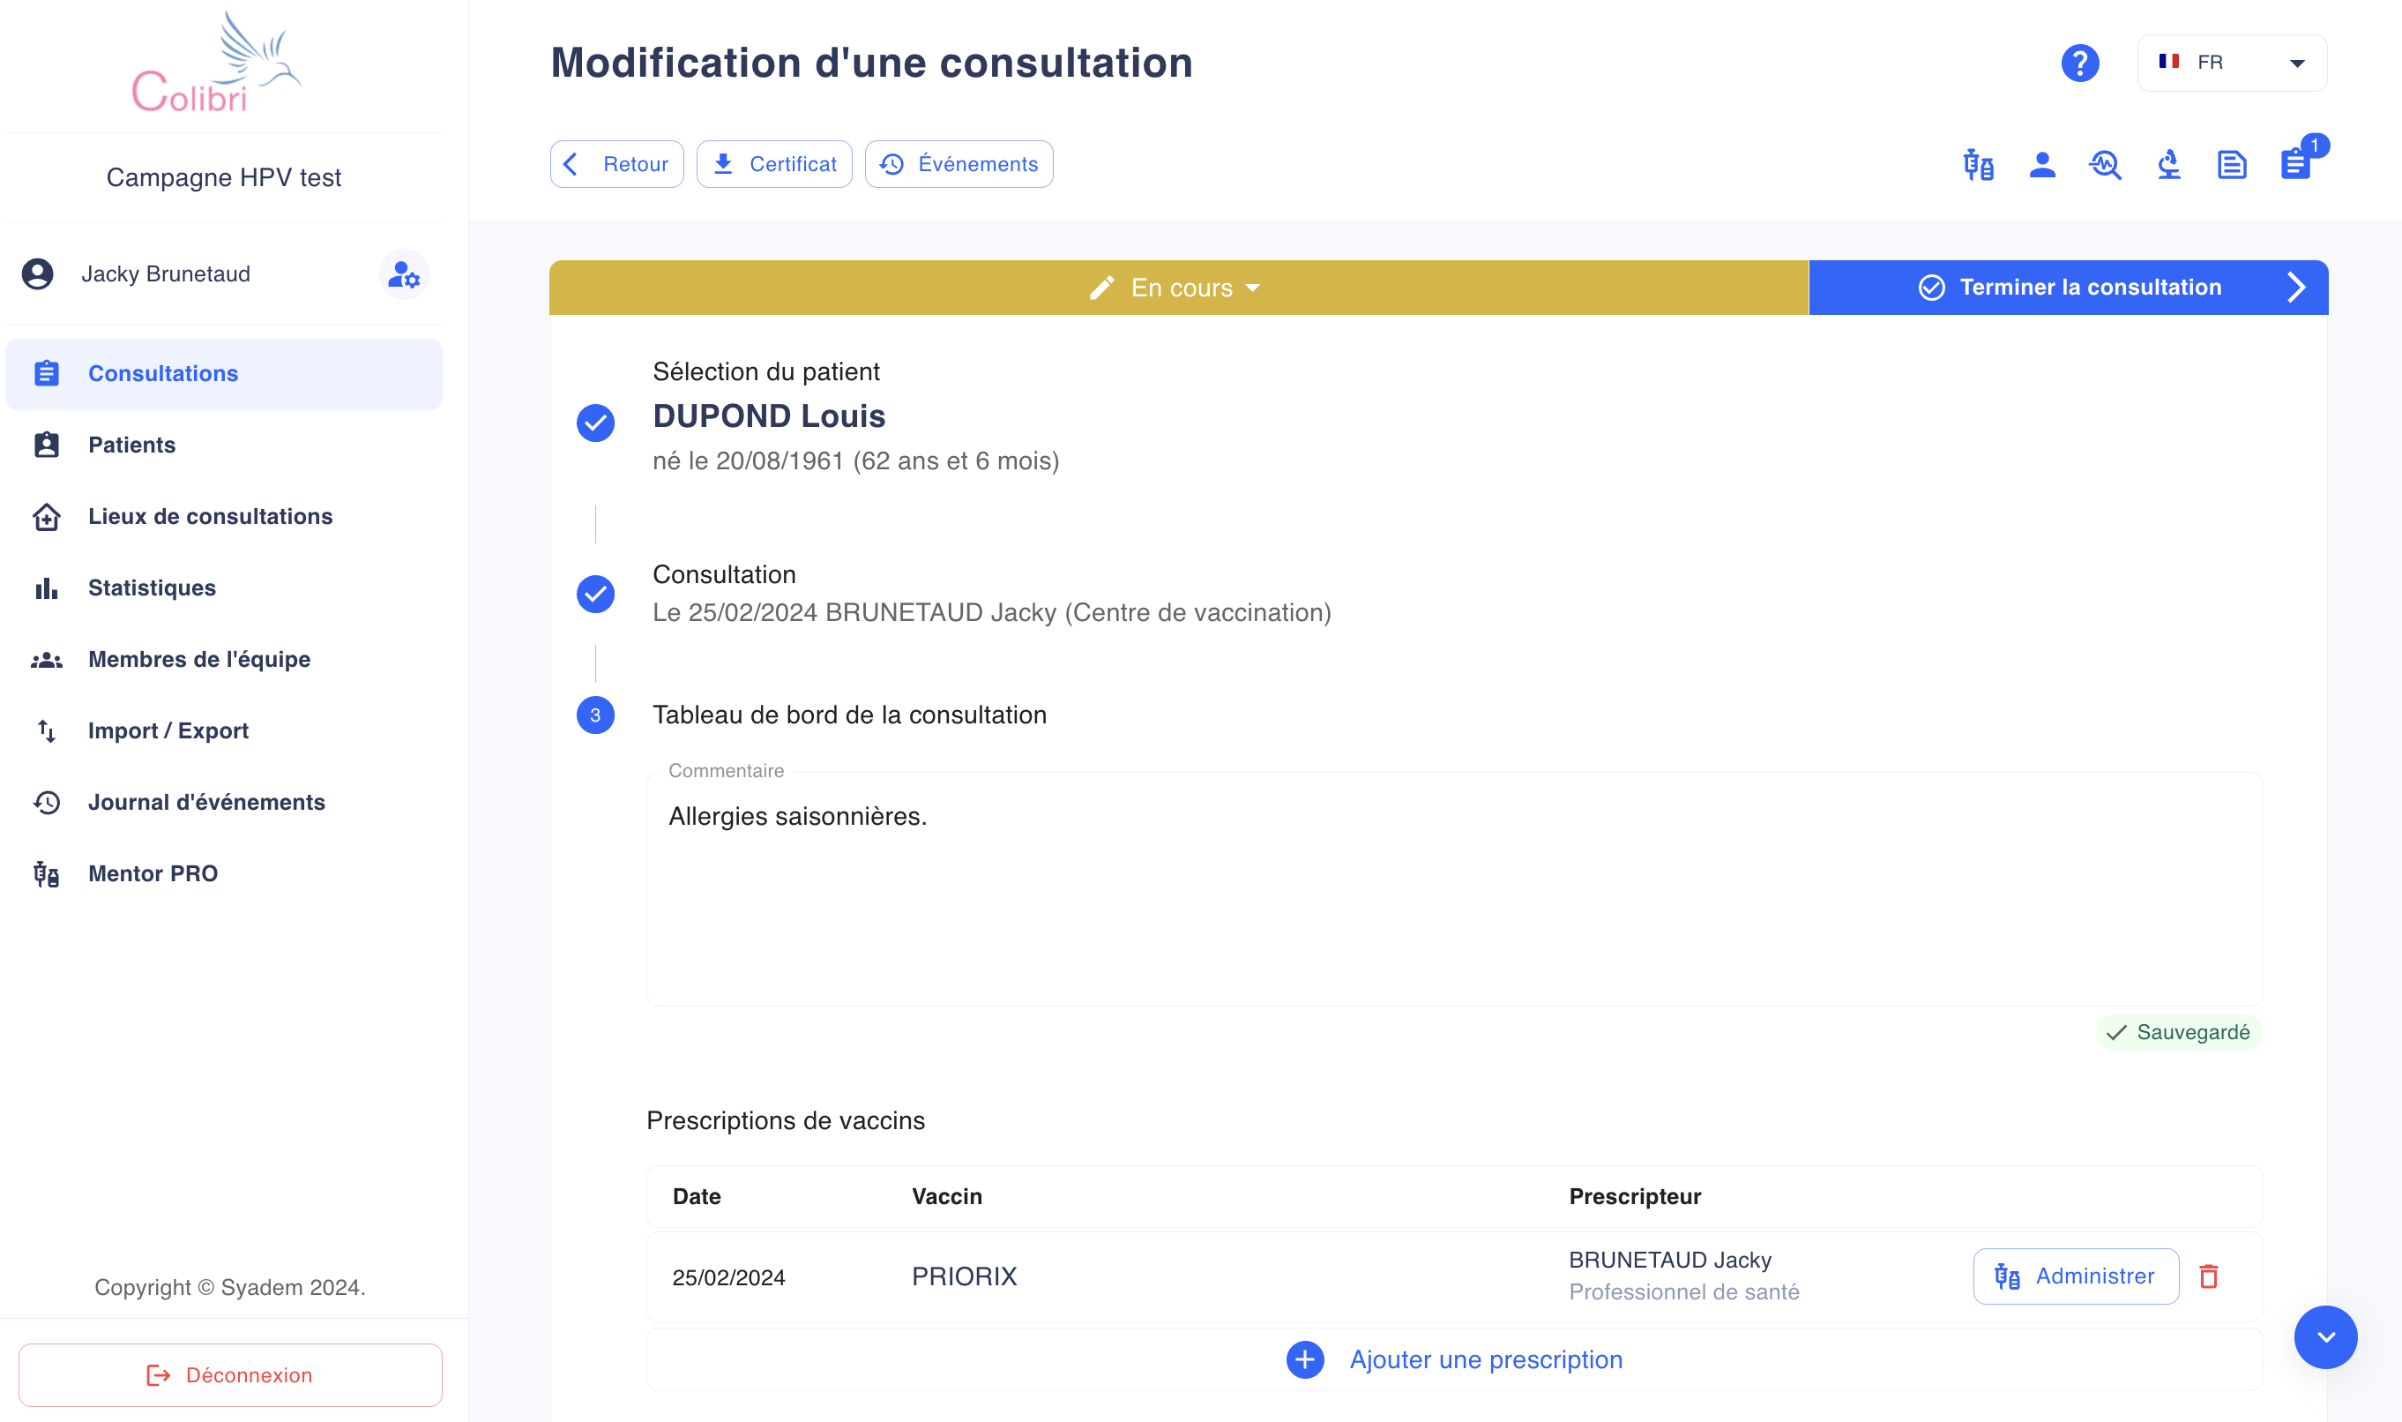Click the Consultation step checkmark
2402x1422 pixels.
point(594,594)
